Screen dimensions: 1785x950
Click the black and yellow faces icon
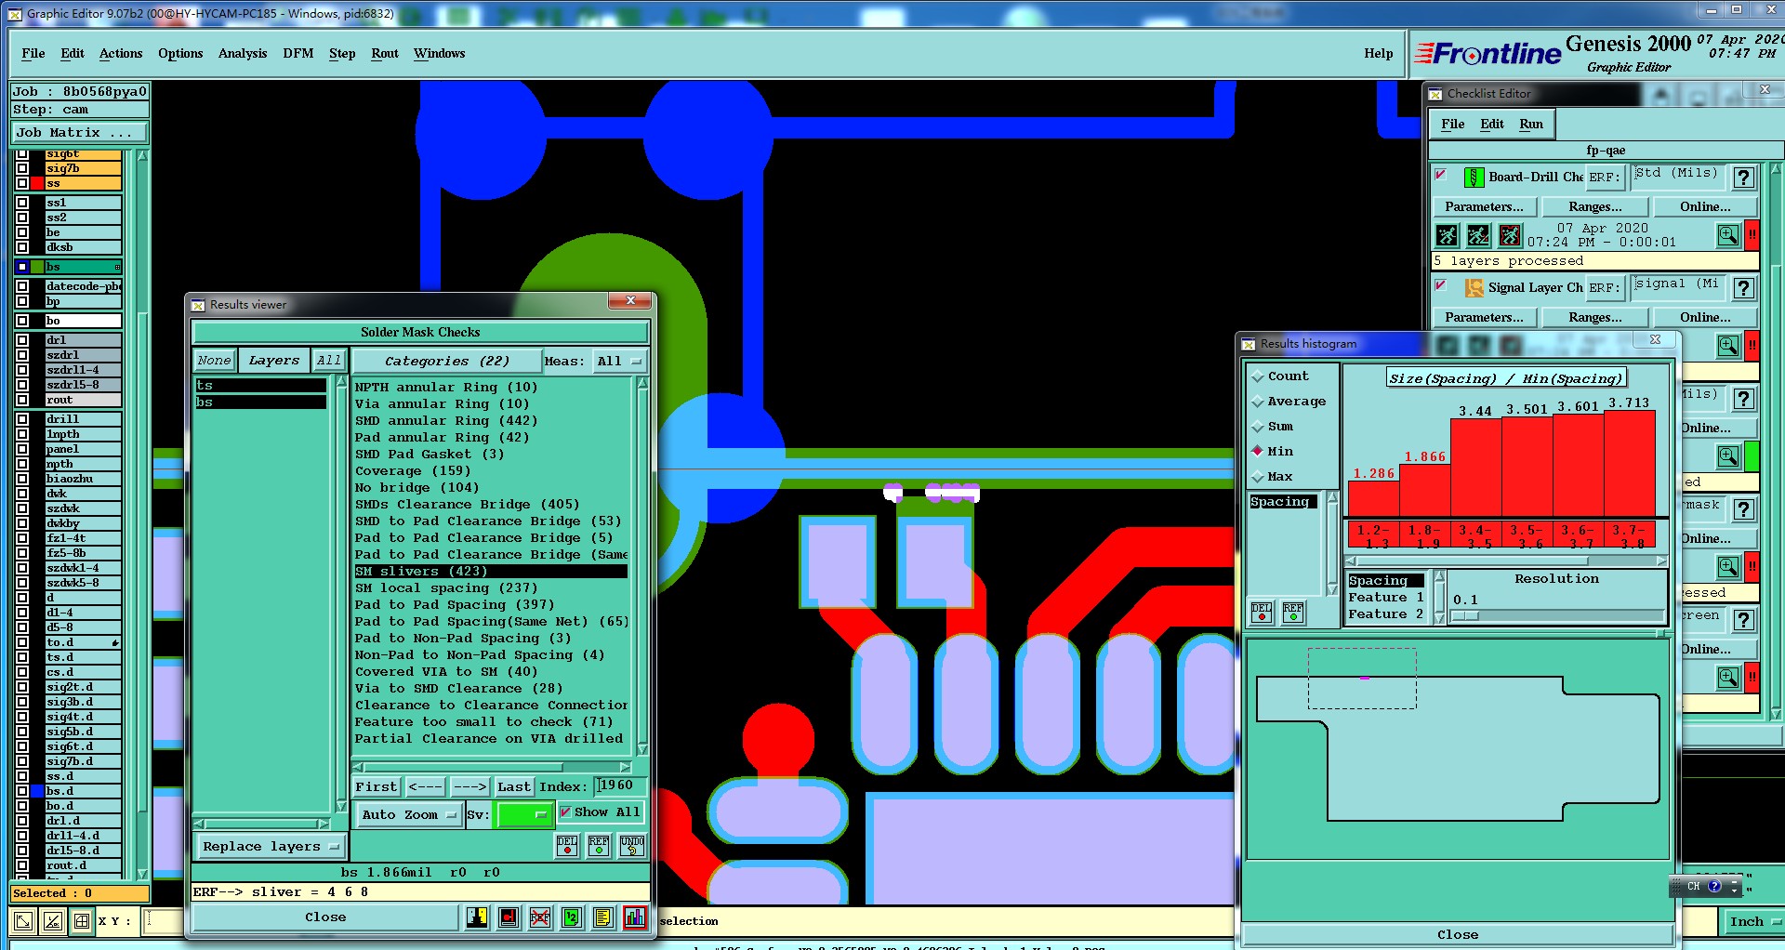click(x=477, y=917)
